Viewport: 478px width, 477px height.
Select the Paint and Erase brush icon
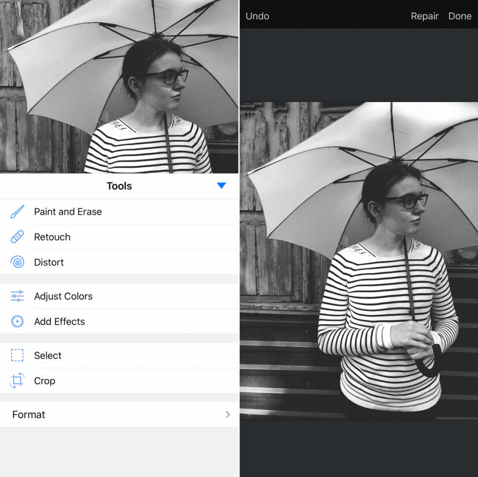16,211
